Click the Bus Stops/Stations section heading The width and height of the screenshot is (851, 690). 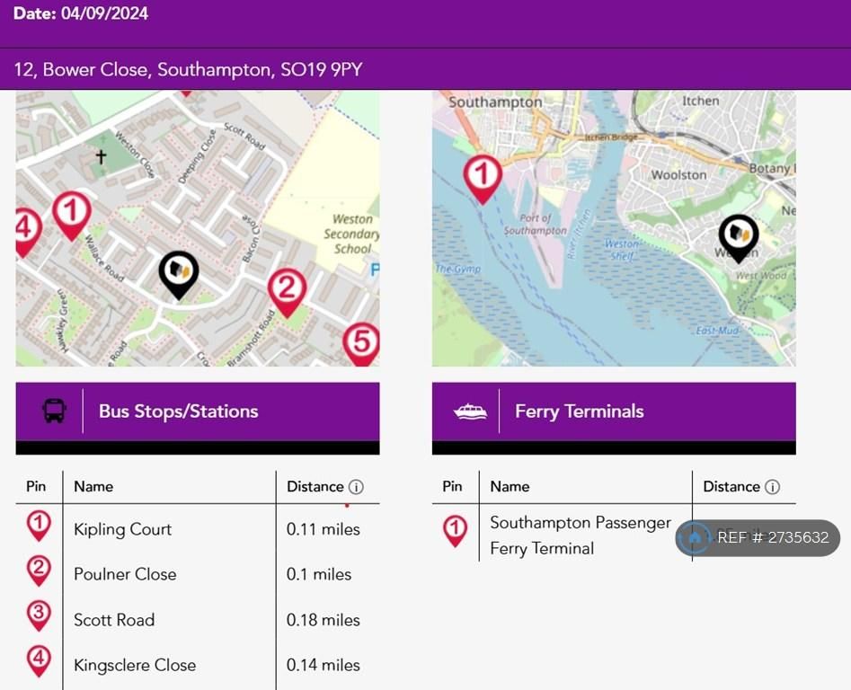click(178, 411)
